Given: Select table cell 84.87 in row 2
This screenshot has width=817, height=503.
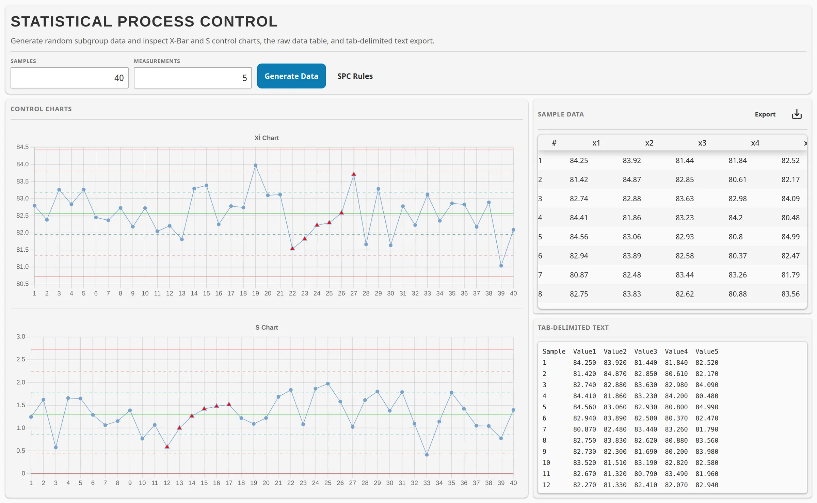Looking at the screenshot, I should 632,179.
